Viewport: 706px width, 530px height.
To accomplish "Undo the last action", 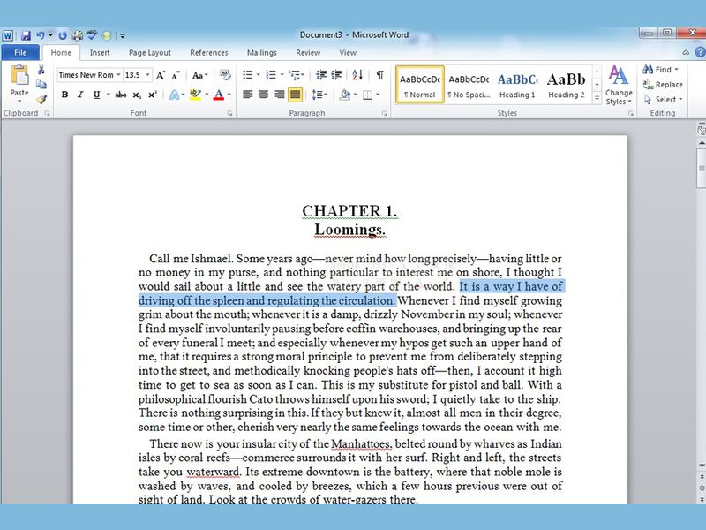I will (x=41, y=35).
